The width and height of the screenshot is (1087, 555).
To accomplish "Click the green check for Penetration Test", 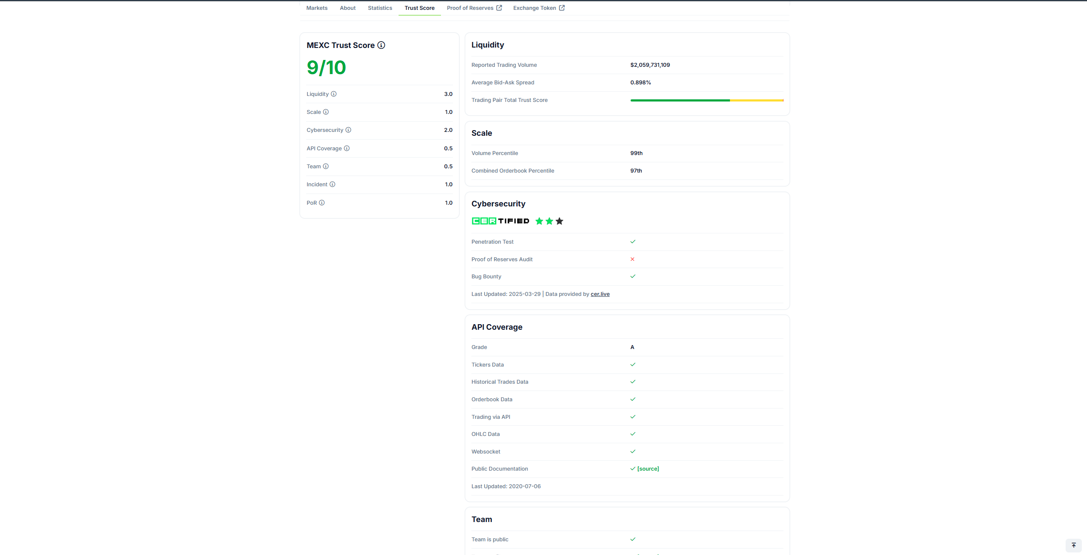I will point(633,242).
